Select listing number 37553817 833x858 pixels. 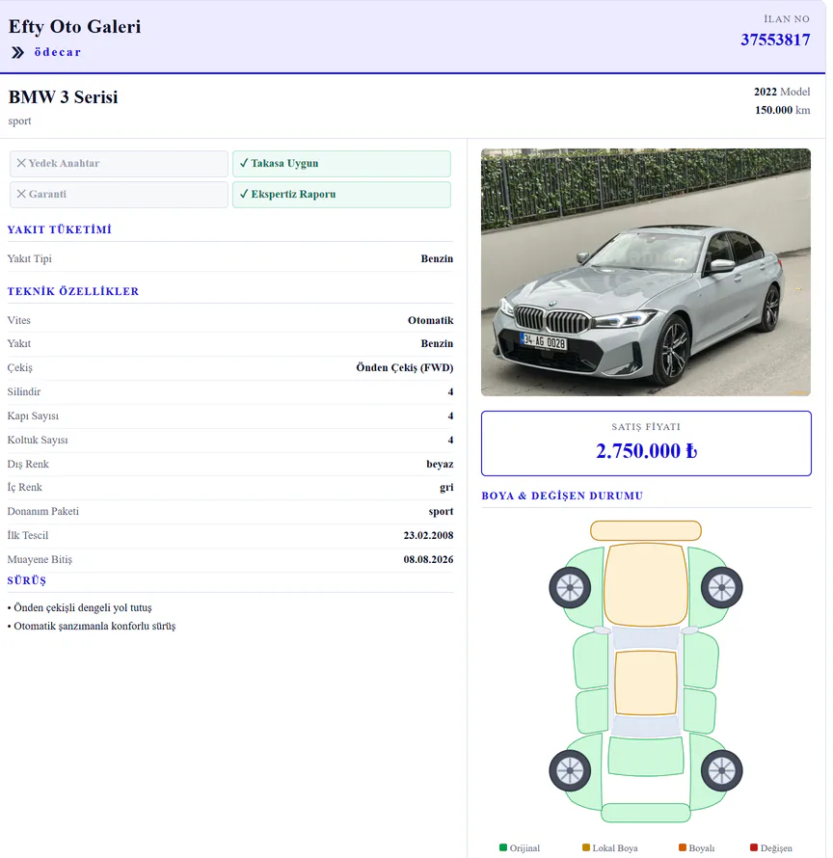coord(775,40)
